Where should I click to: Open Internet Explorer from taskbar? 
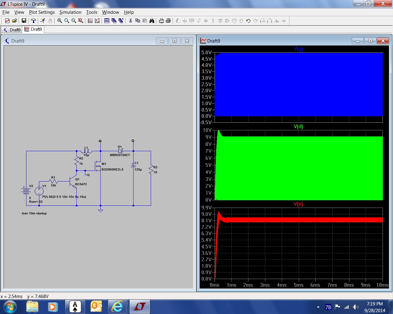[117, 307]
